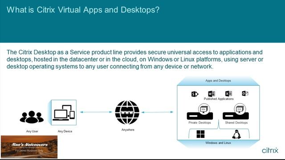Click the Word published application icon
Image resolution: width=285 pixels, height=160 pixels.
[212, 94]
